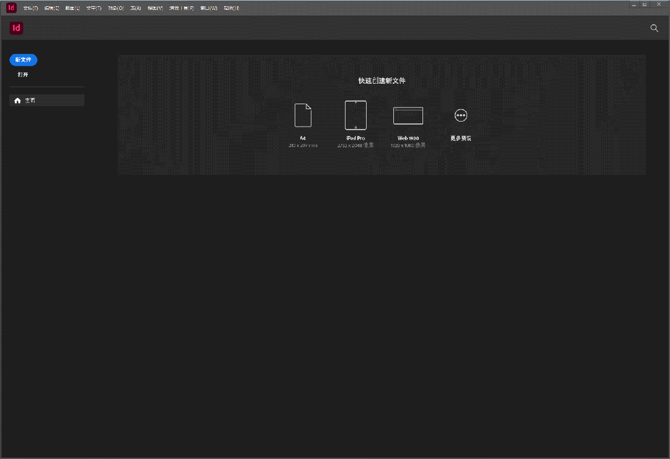
Task: Click the 快速创建新文件 heading
Action: pos(382,81)
